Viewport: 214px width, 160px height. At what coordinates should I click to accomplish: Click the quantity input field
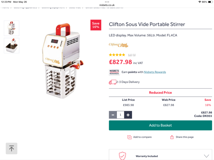pyautogui.click(x=120, y=115)
